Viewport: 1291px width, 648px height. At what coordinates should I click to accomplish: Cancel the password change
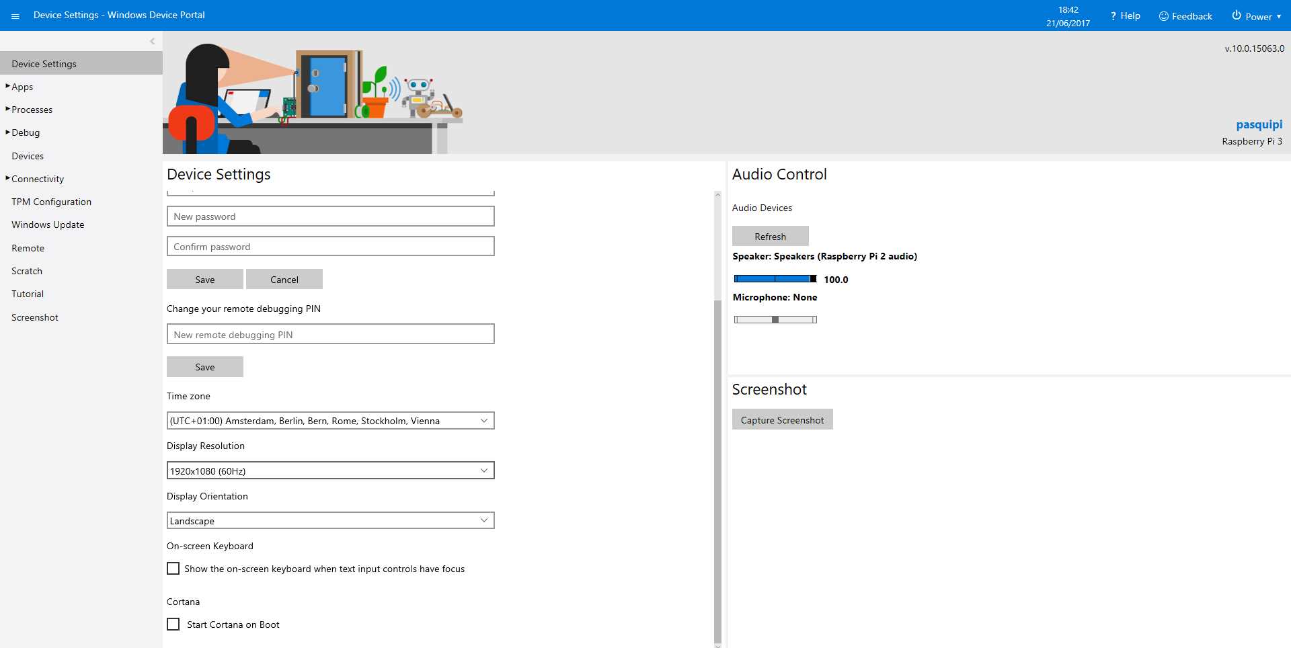pyautogui.click(x=284, y=279)
